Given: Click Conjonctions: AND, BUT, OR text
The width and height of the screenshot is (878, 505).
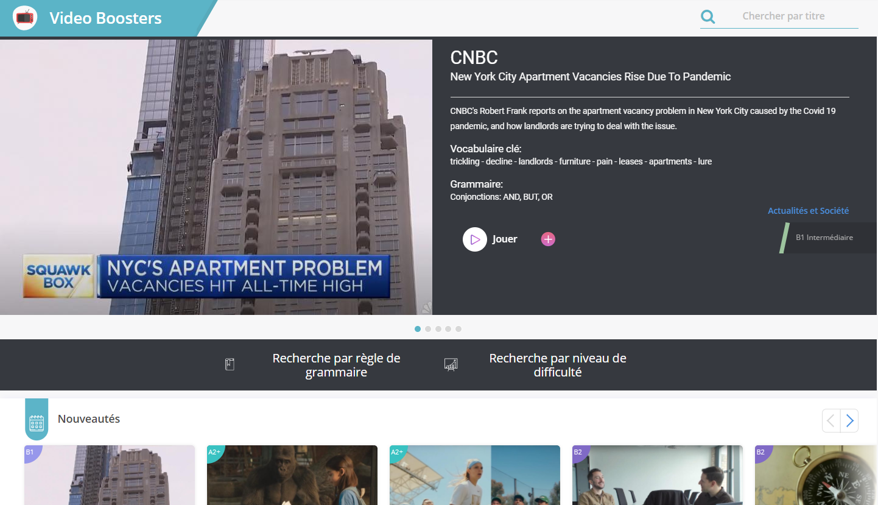Looking at the screenshot, I should 501,197.
